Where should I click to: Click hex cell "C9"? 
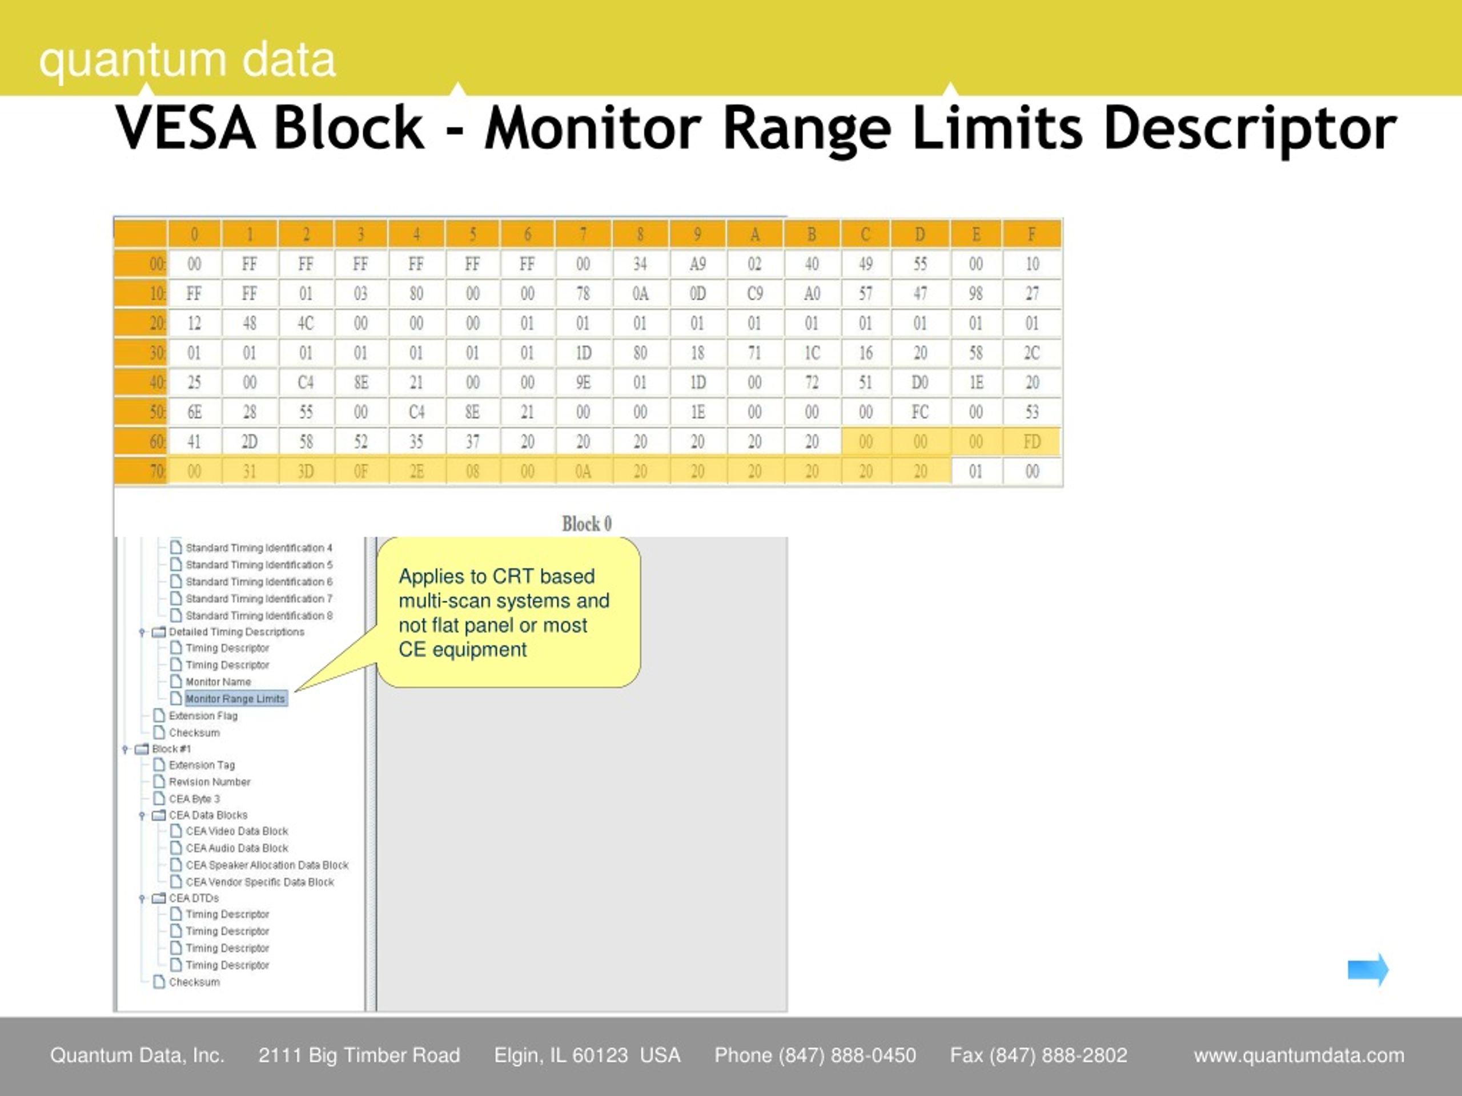[755, 293]
